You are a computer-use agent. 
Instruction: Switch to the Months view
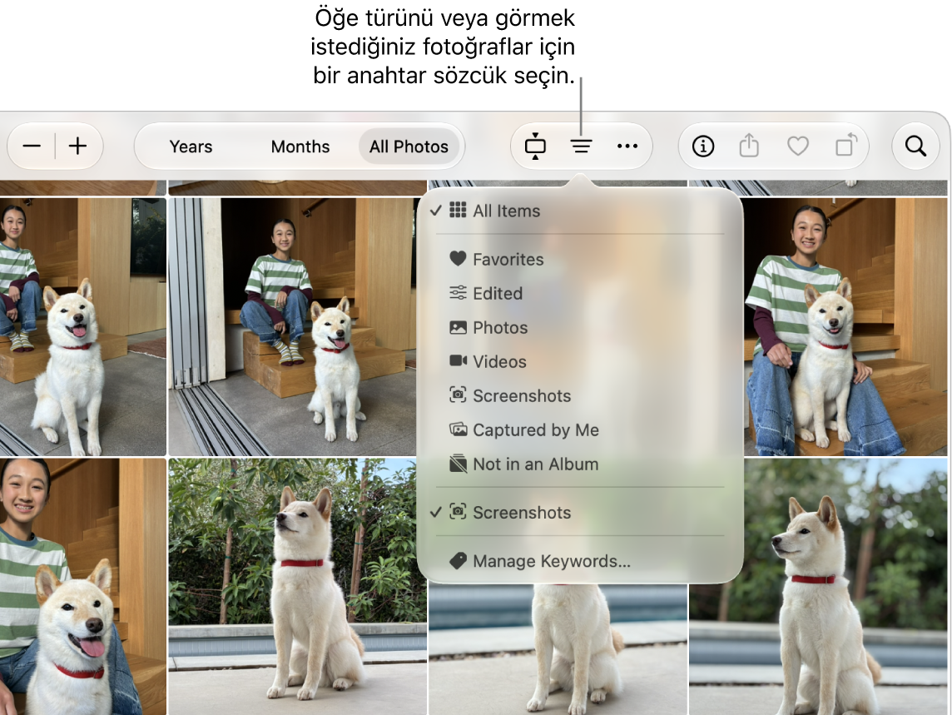(x=300, y=146)
